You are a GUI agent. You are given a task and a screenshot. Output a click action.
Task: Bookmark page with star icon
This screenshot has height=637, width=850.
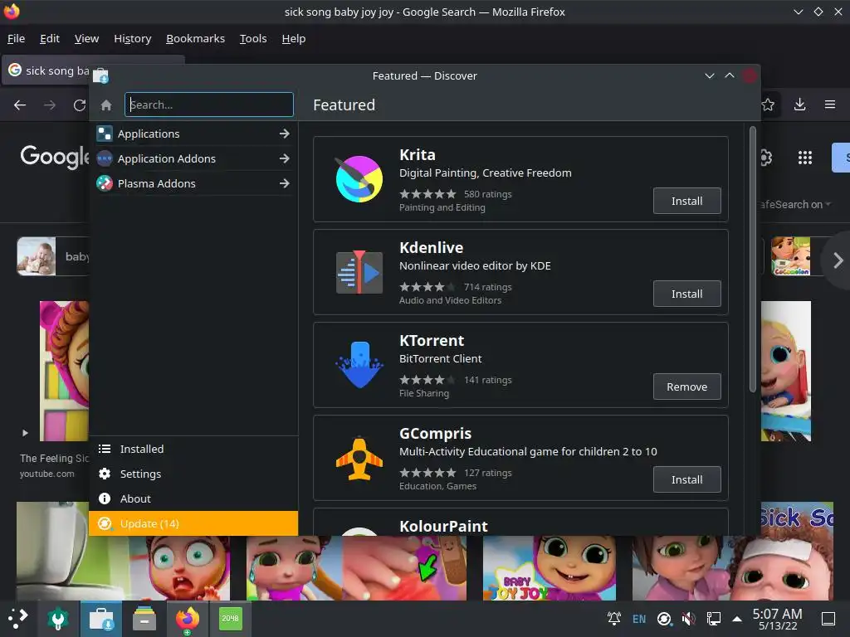[768, 105]
